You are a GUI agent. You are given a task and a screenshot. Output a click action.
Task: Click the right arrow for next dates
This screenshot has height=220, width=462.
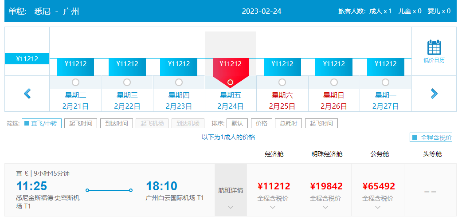(434, 94)
